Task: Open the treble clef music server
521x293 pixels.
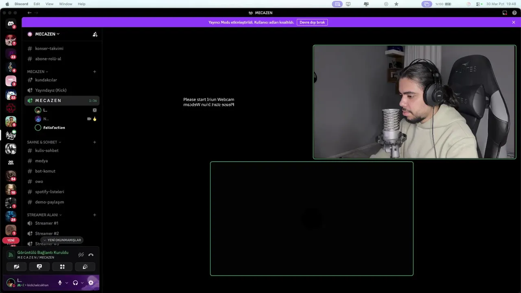Action: [x=11, y=67]
